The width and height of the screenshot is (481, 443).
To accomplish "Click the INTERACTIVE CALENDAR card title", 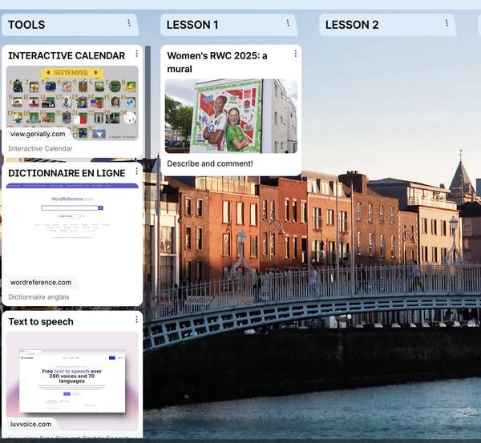I will click(67, 56).
